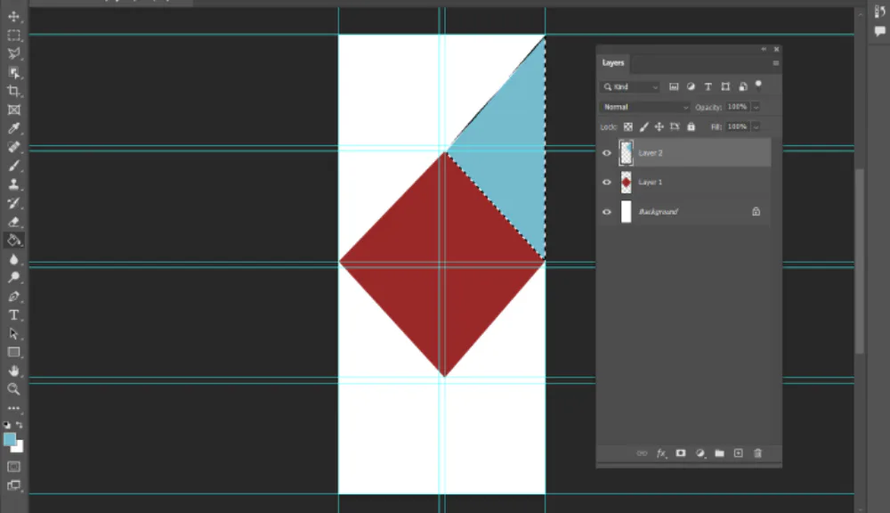The height and width of the screenshot is (513, 890).
Task: Create a new layer in Layers panel
Action: [738, 453]
